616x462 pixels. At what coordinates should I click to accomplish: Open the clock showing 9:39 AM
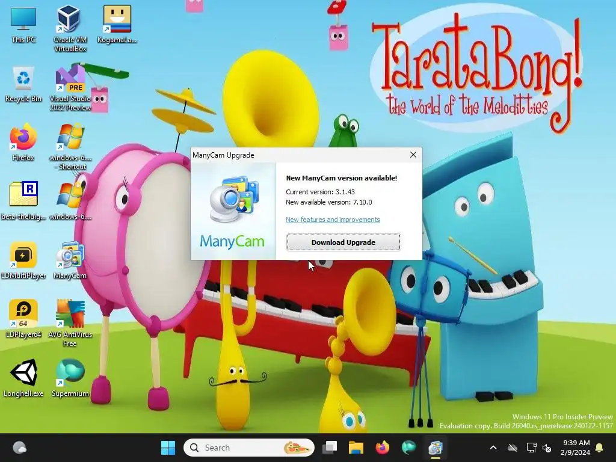tap(576, 448)
